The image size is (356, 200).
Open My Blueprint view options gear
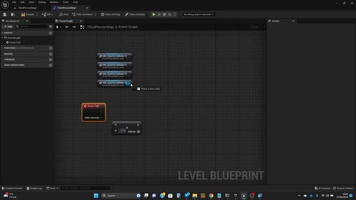pyautogui.click(x=51, y=27)
